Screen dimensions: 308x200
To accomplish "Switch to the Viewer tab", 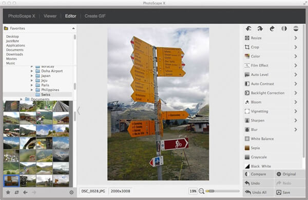I will click(50, 16).
